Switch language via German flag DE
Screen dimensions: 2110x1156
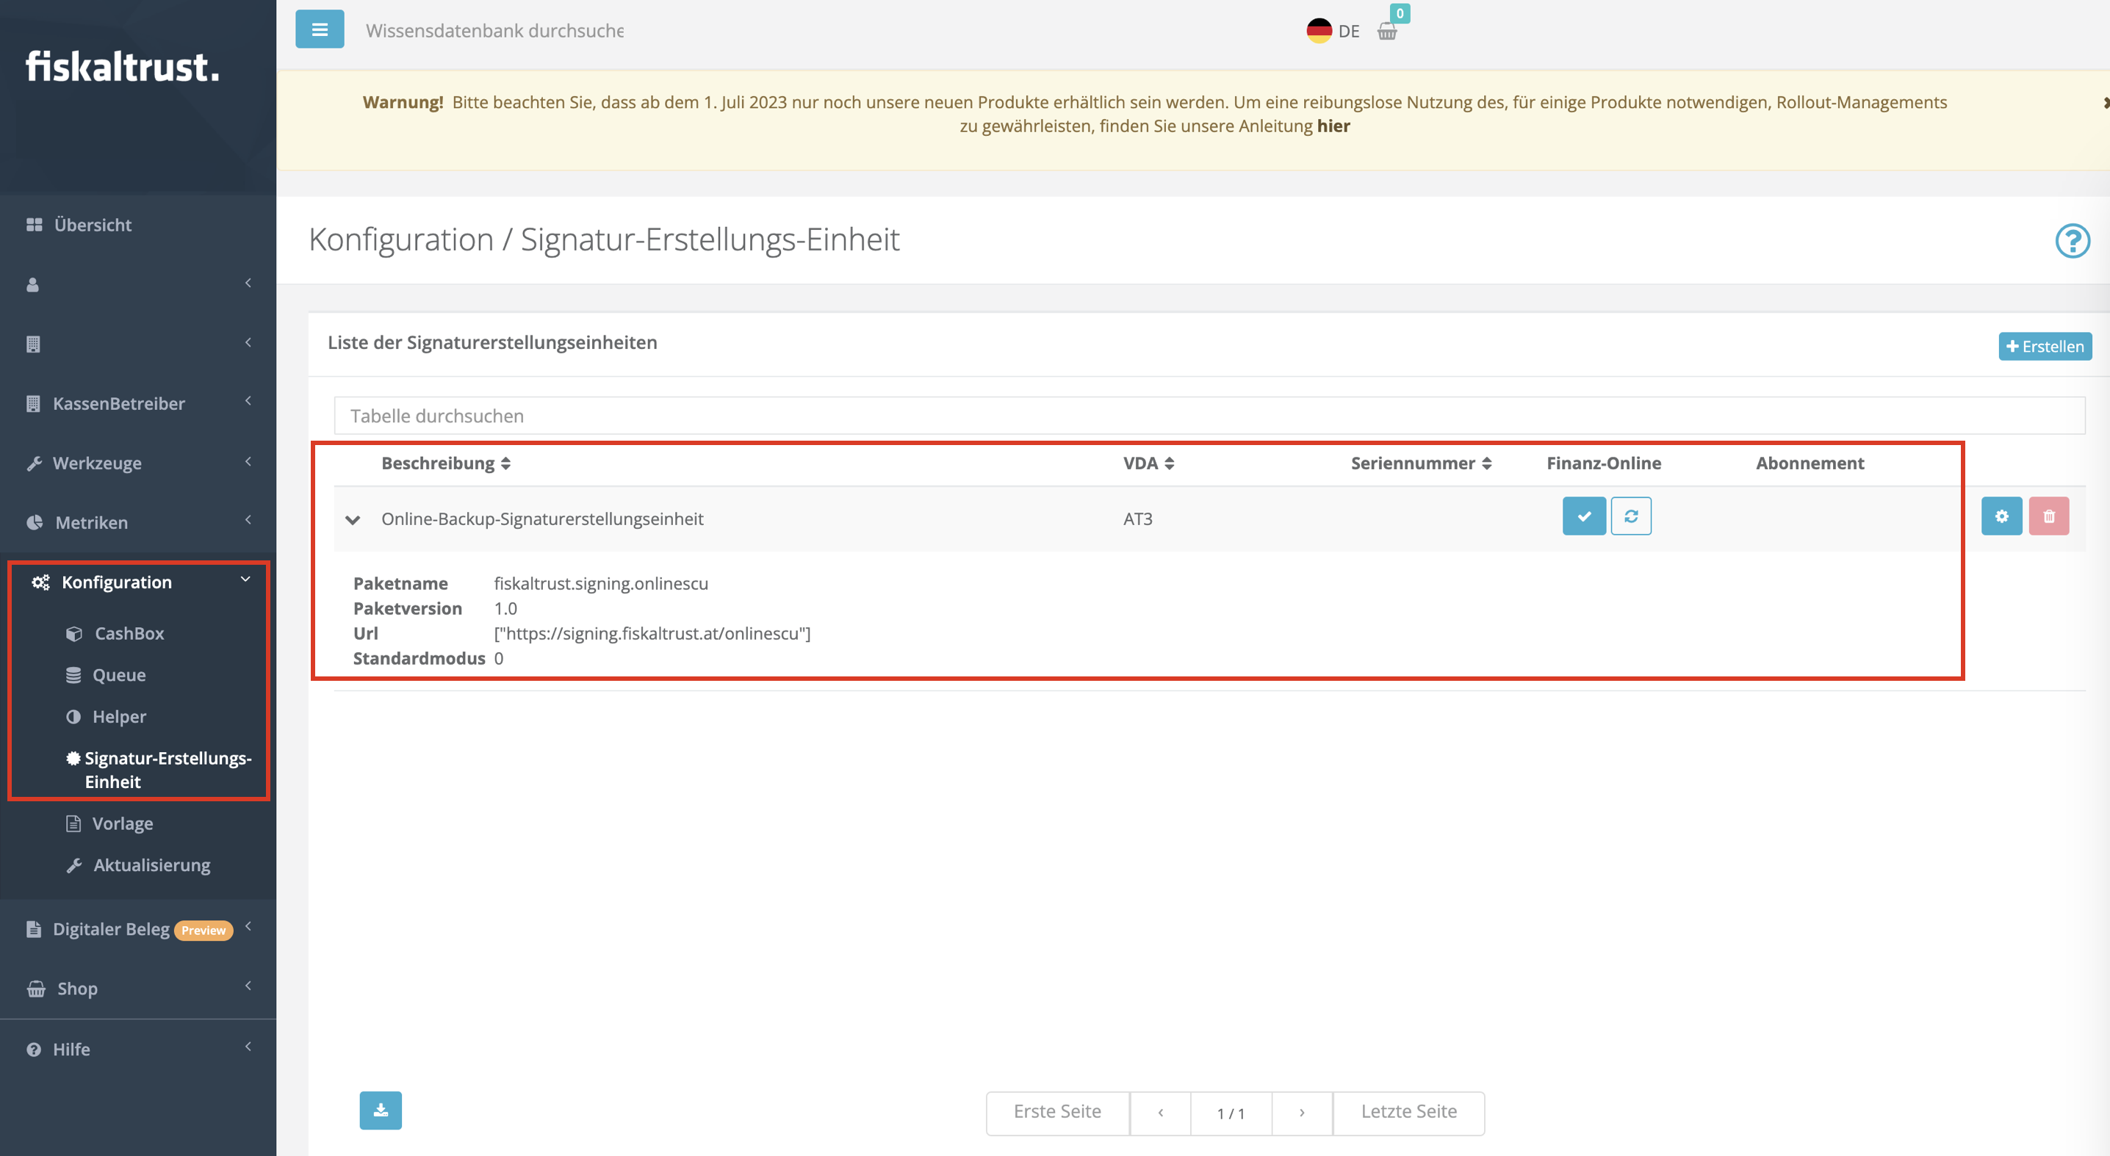1333,31
